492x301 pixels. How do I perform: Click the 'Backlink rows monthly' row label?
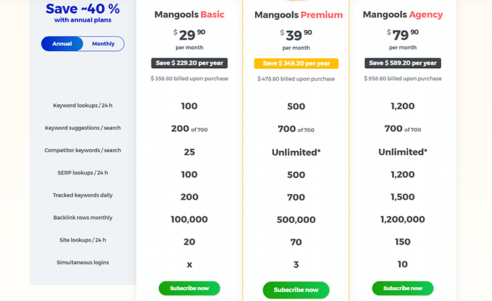click(83, 218)
